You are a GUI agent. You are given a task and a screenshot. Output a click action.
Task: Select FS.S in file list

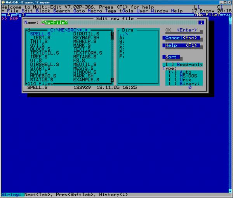(x=79, y=61)
